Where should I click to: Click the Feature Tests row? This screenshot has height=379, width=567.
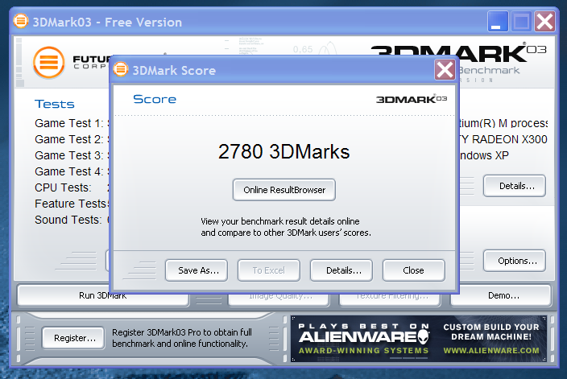72,204
